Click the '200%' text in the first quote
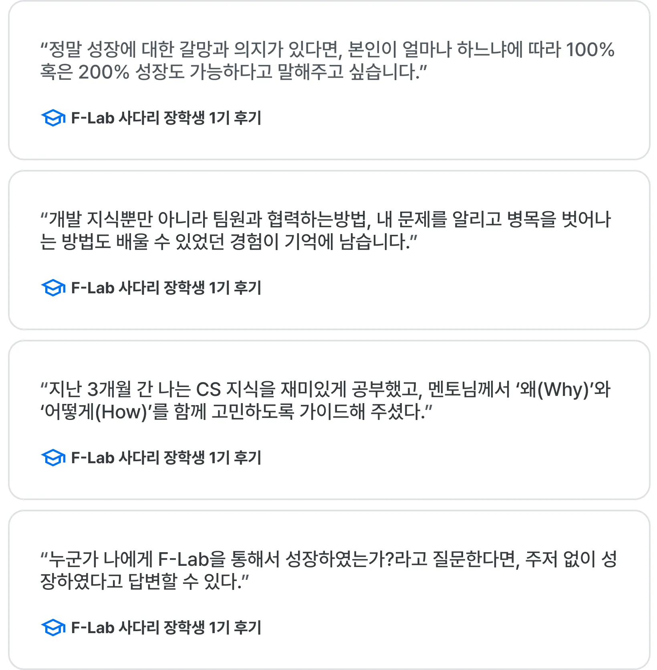Viewport: 657px width, 670px height. tap(104, 72)
